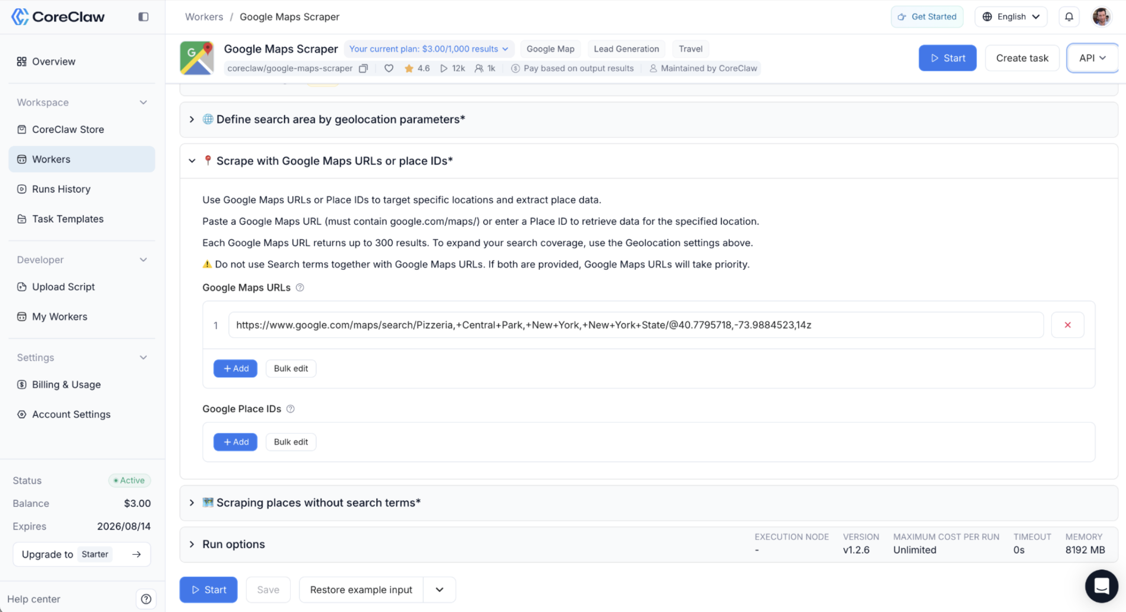Go to Overview

82,61
